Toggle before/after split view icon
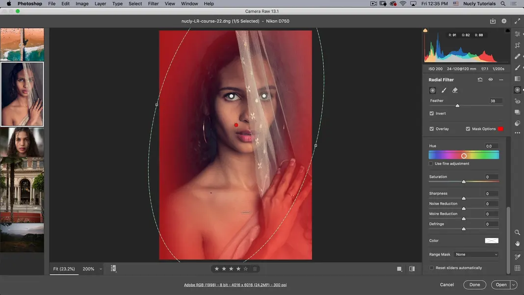Viewport: 524px width, 295px height. pos(412,268)
